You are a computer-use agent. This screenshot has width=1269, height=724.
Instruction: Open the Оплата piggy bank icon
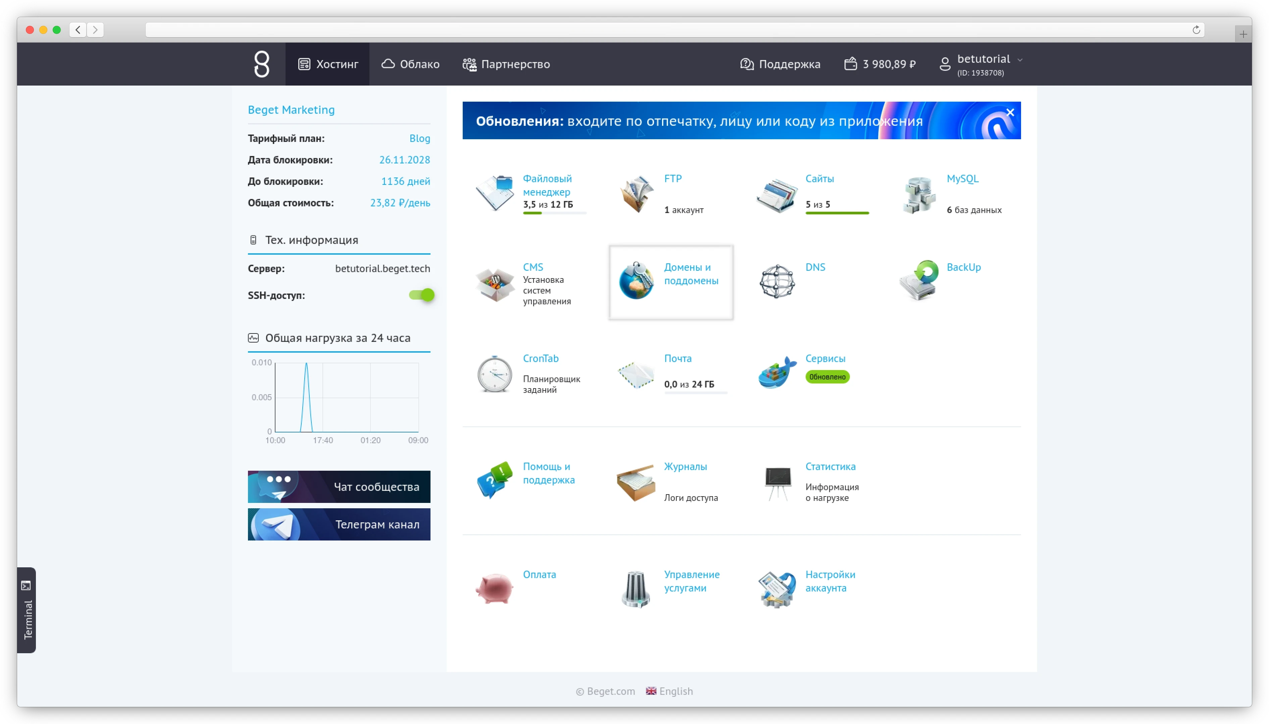[x=494, y=588]
